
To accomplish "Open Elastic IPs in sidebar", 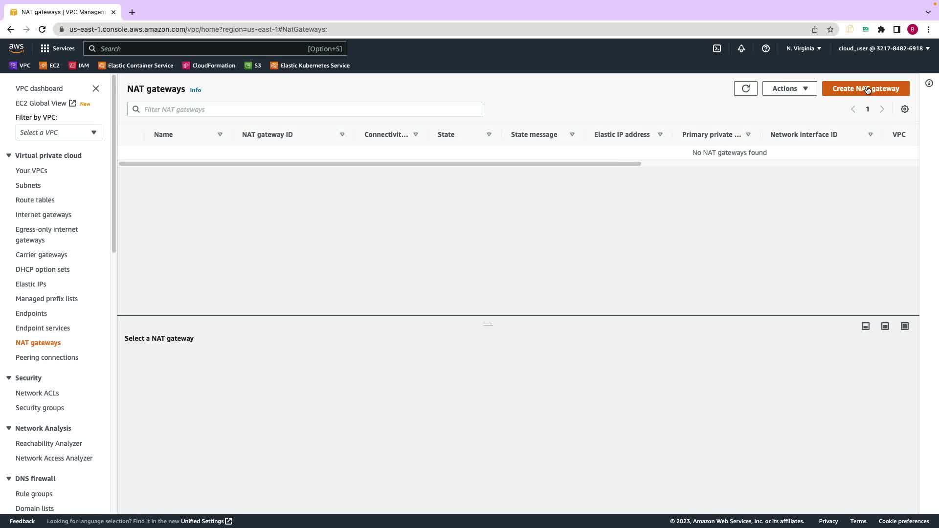I will [31, 284].
